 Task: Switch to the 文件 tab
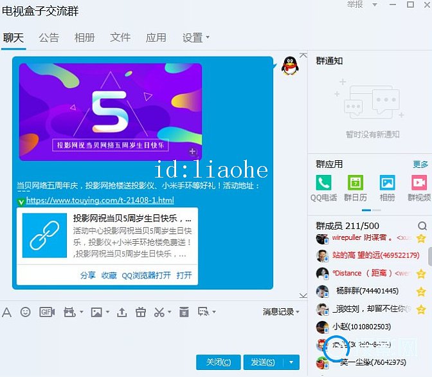click(x=120, y=38)
